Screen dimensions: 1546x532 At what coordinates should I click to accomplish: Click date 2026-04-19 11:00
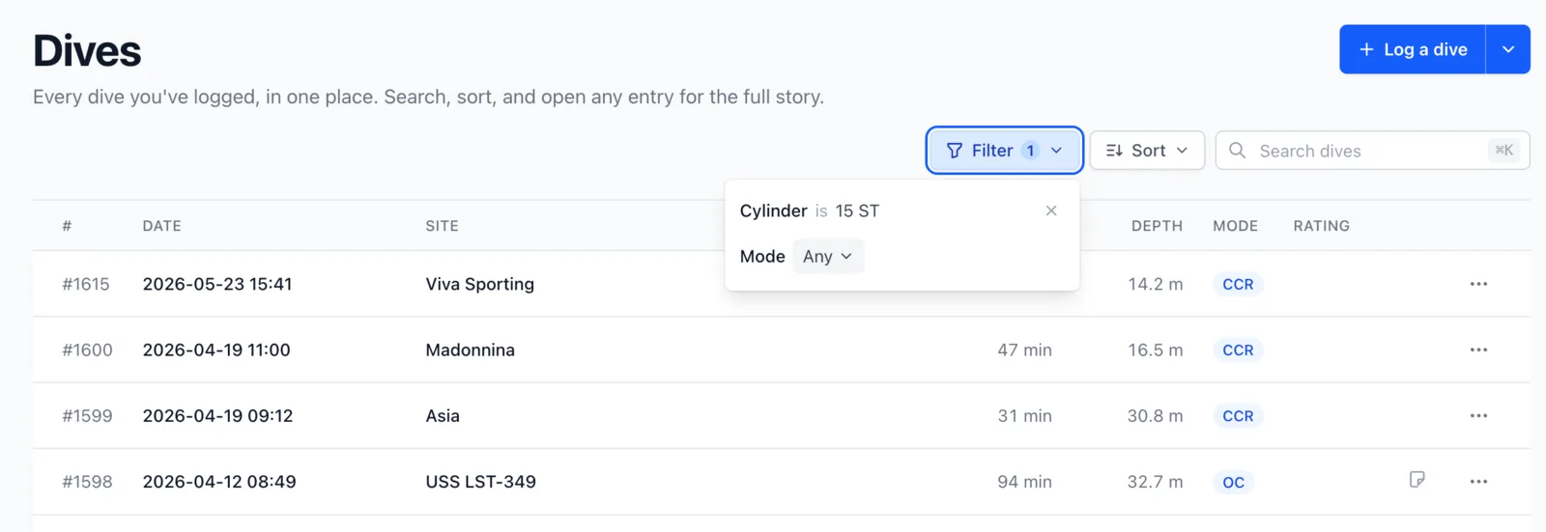pos(216,350)
